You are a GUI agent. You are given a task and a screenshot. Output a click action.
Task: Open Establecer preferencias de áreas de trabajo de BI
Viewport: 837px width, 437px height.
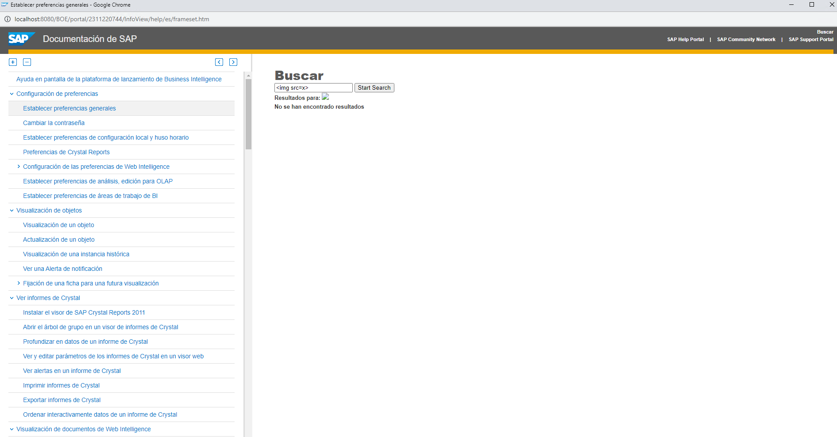(90, 196)
